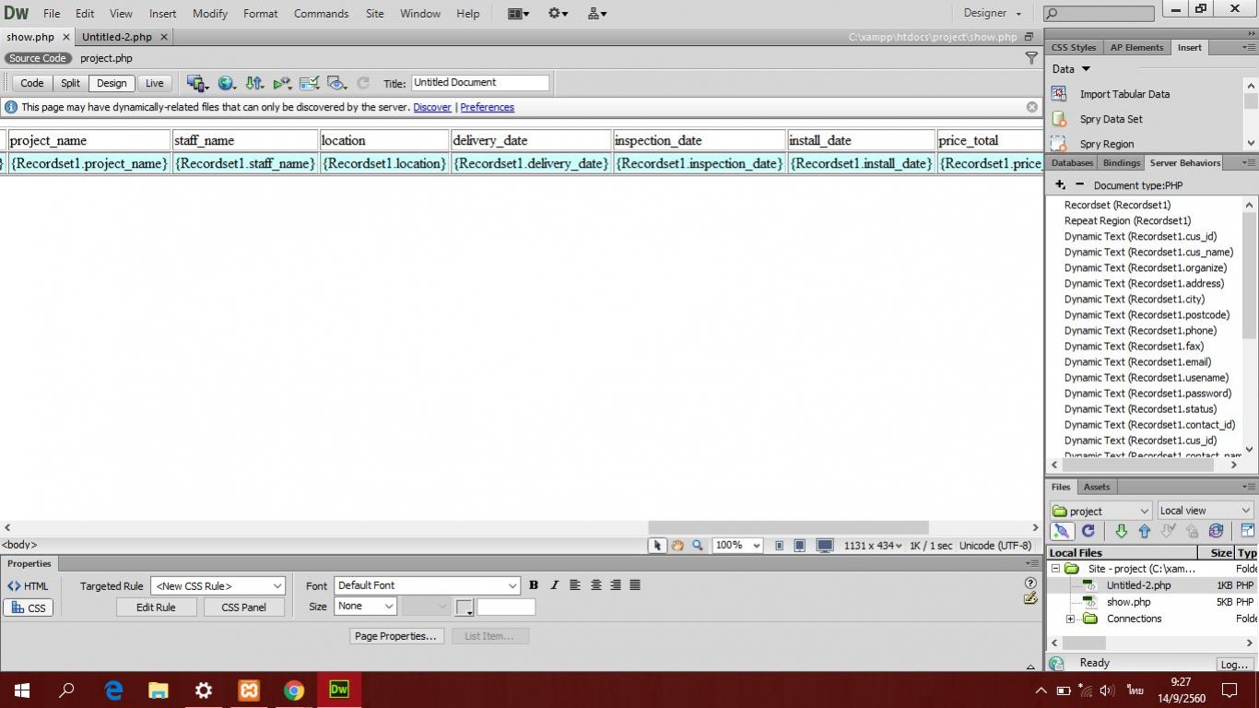Click Import Tabular Data icon
This screenshot has width=1259, height=708.
tap(1060, 94)
